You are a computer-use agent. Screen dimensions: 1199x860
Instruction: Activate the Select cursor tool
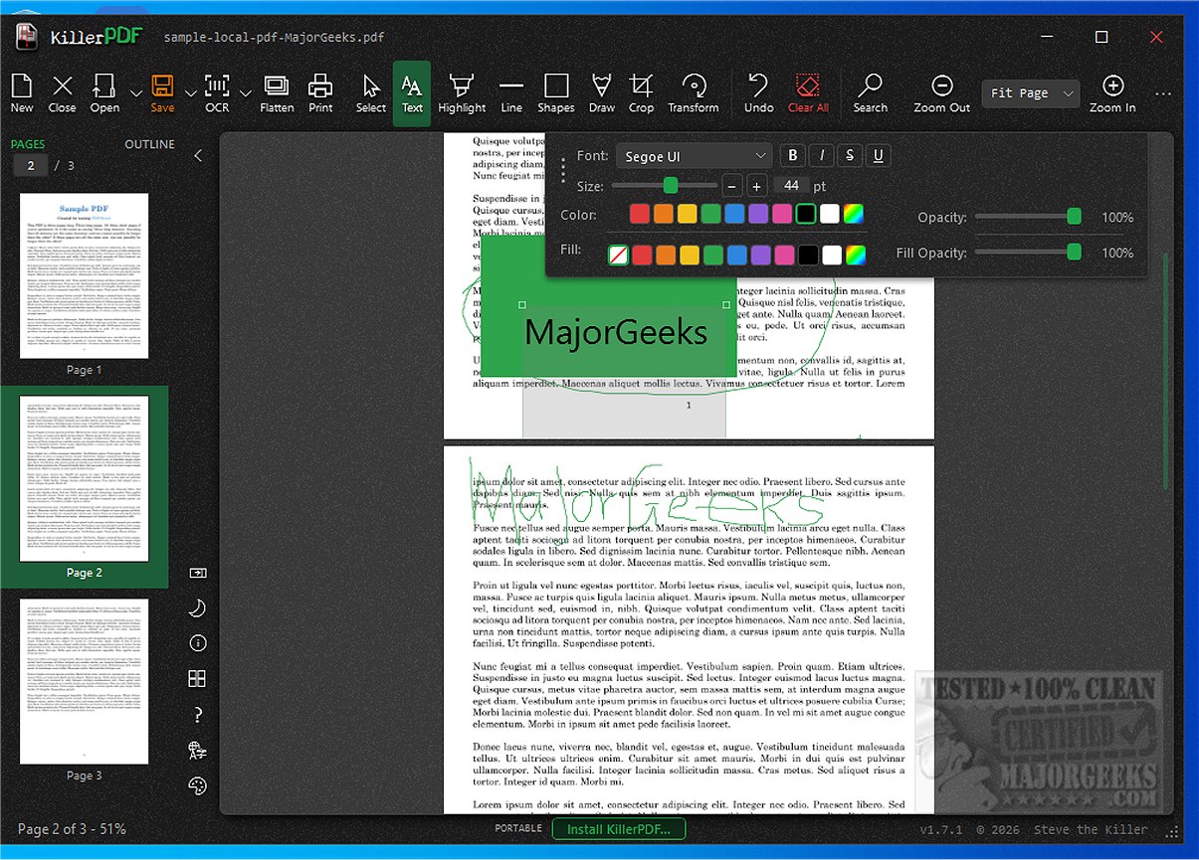click(x=371, y=93)
